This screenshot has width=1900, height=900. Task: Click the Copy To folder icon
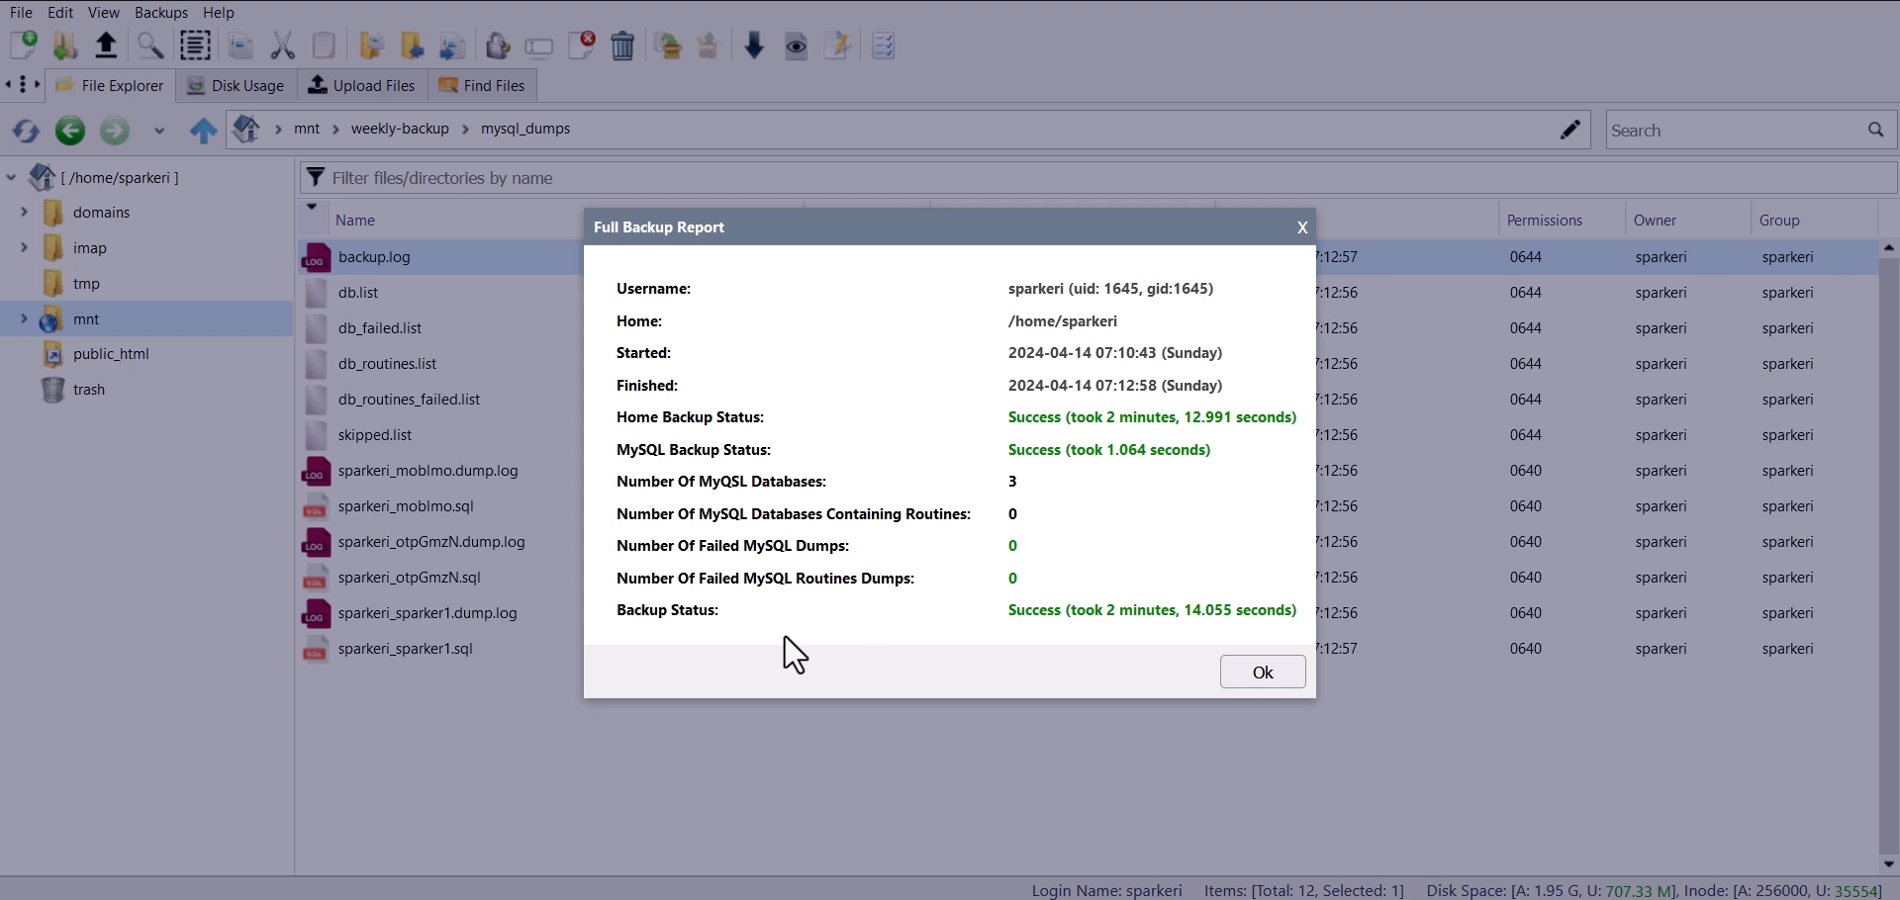pyautogui.click(x=372, y=45)
